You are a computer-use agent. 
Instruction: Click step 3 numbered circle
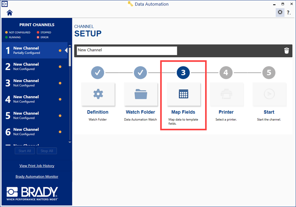click(183, 72)
